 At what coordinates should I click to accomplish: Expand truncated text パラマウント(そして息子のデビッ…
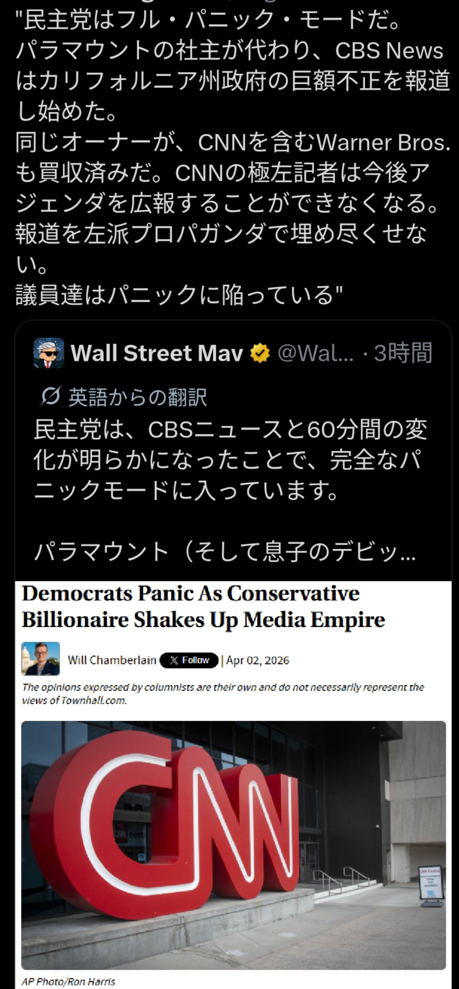tap(225, 552)
